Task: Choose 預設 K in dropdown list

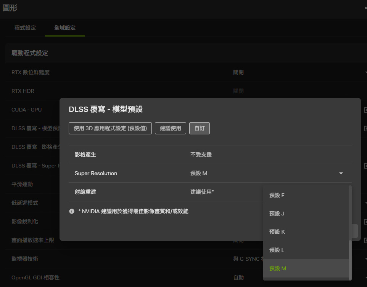Action: click(x=277, y=232)
